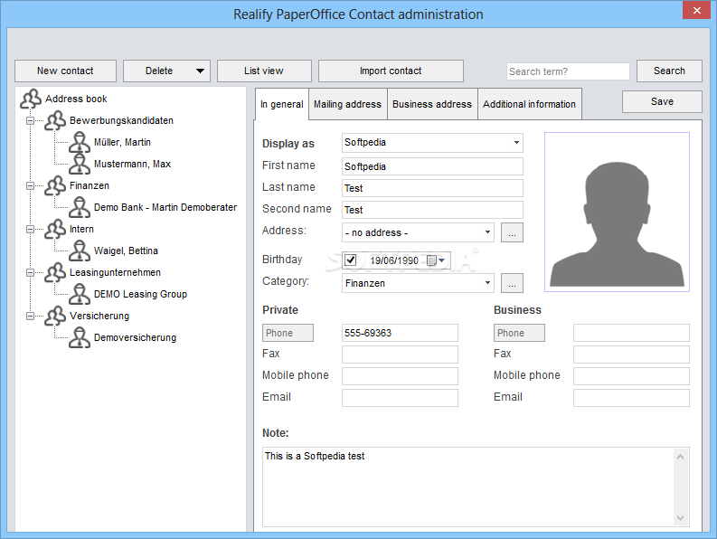Image resolution: width=717 pixels, height=539 pixels.
Task: Select Mustermann, Max in the tree
Action: 132,164
